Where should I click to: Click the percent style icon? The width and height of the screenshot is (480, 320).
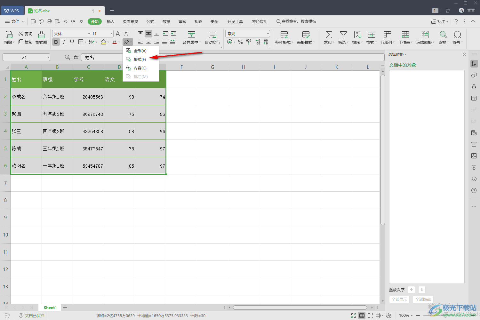(241, 42)
